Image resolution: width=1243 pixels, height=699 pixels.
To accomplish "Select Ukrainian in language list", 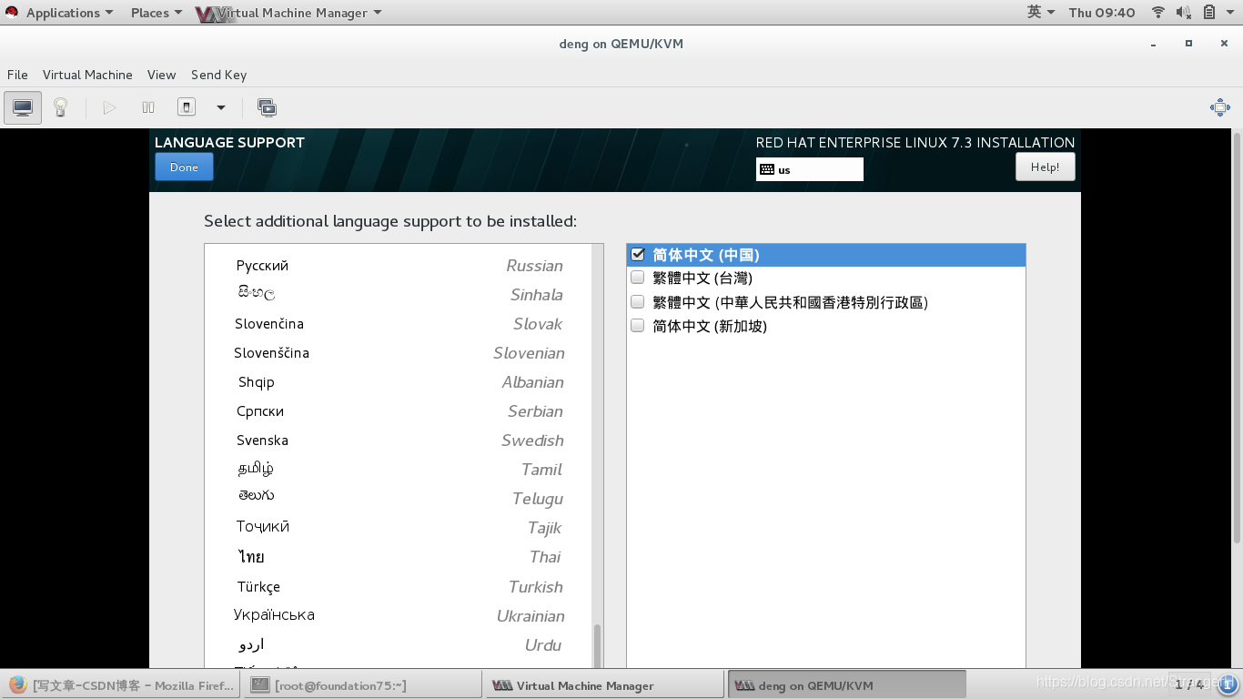I will click(399, 616).
